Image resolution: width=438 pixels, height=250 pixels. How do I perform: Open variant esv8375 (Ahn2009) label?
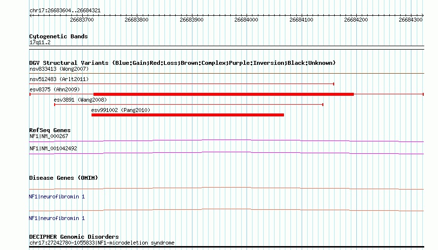click(x=55, y=89)
